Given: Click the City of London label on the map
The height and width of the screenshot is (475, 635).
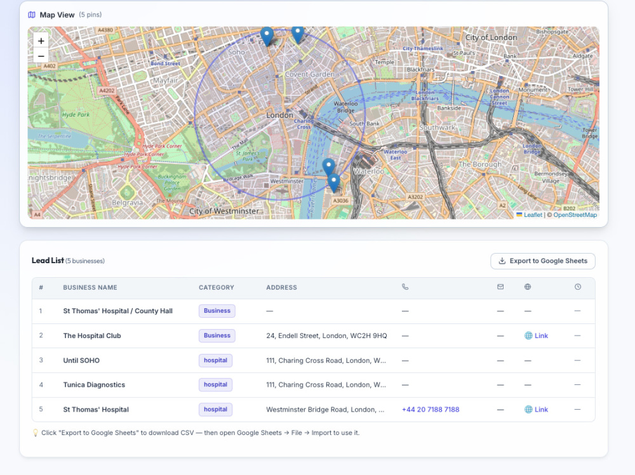Looking at the screenshot, I should [x=491, y=37].
